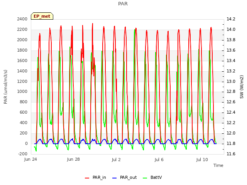The width and height of the screenshot is (247, 185).
Task: Click the 13.0 right axis value
Action: [231, 81]
